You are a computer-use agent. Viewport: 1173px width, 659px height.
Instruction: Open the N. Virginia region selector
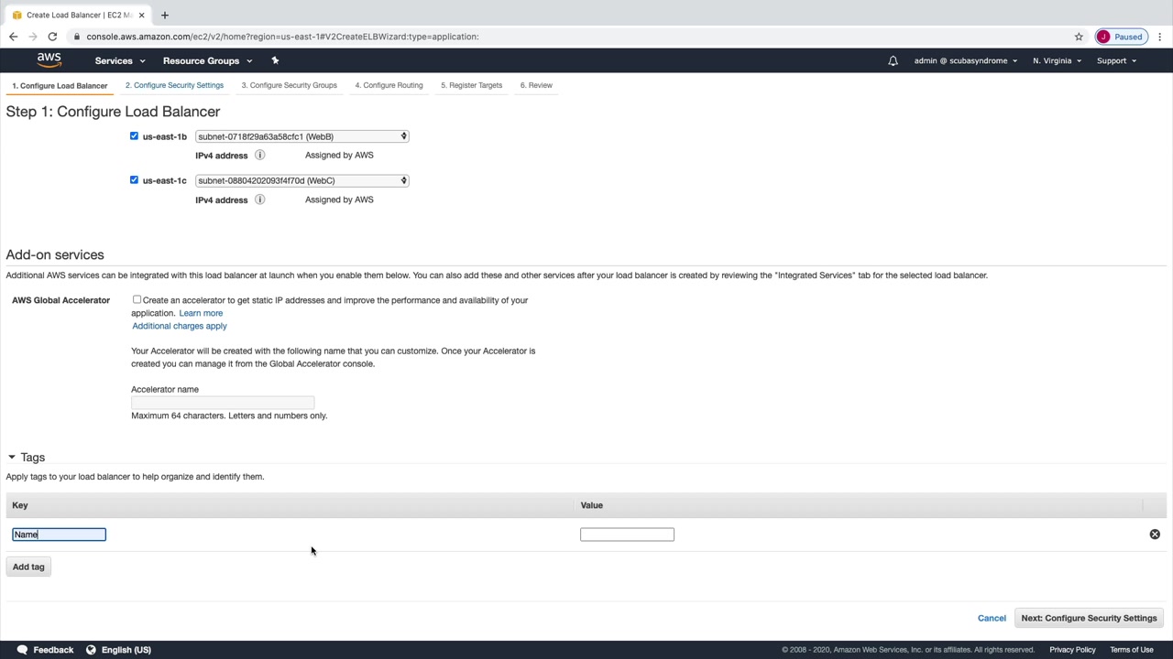point(1057,60)
